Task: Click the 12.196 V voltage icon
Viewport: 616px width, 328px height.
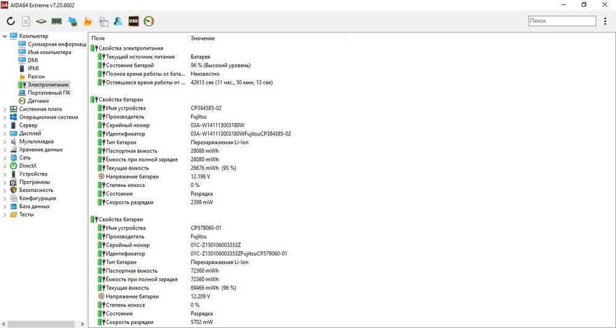Action: [x=102, y=177]
